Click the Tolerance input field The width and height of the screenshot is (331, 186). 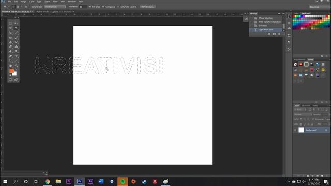[x=83, y=7]
